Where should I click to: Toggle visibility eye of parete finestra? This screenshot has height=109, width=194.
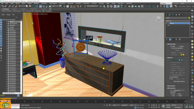(x=7, y=24)
